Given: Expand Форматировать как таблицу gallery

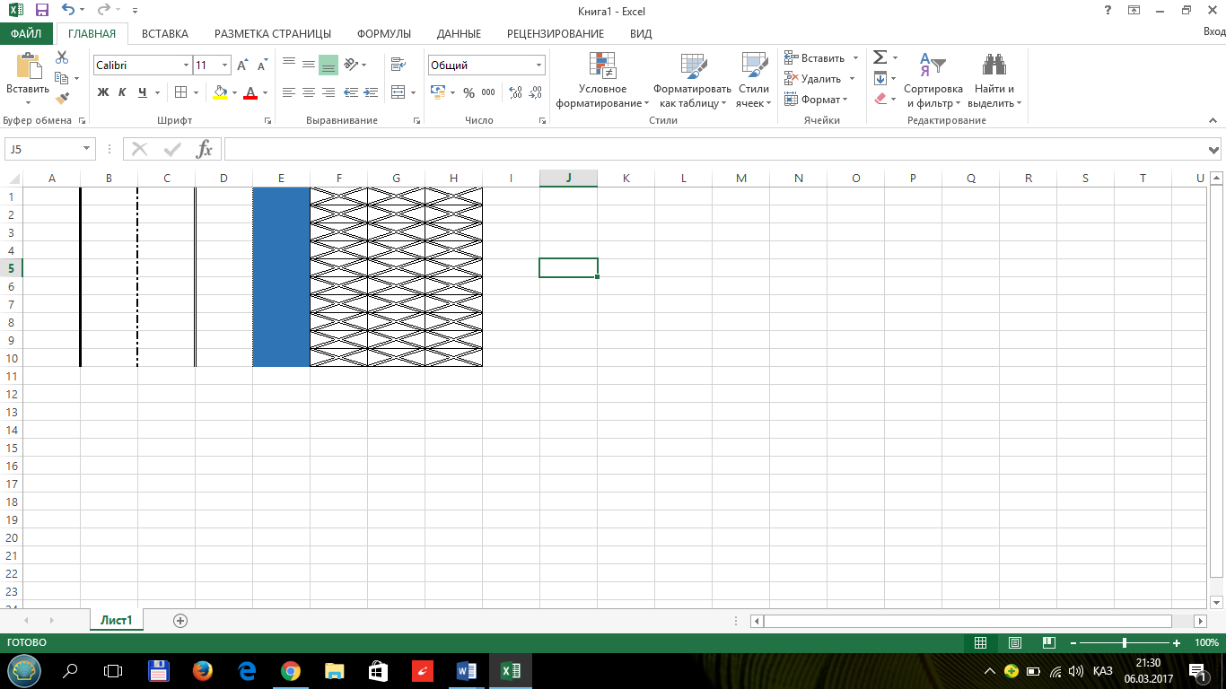Looking at the screenshot, I should pos(692,80).
